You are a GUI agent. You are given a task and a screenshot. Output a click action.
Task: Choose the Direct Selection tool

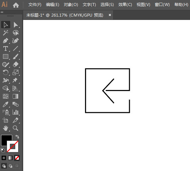16,25
